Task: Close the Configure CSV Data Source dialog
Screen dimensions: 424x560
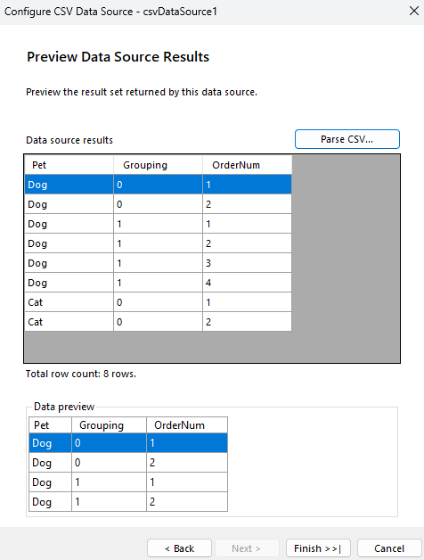Action: click(x=414, y=11)
